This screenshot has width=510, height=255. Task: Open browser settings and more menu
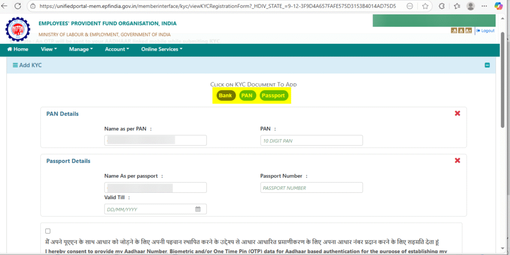pyautogui.click(x=485, y=6)
